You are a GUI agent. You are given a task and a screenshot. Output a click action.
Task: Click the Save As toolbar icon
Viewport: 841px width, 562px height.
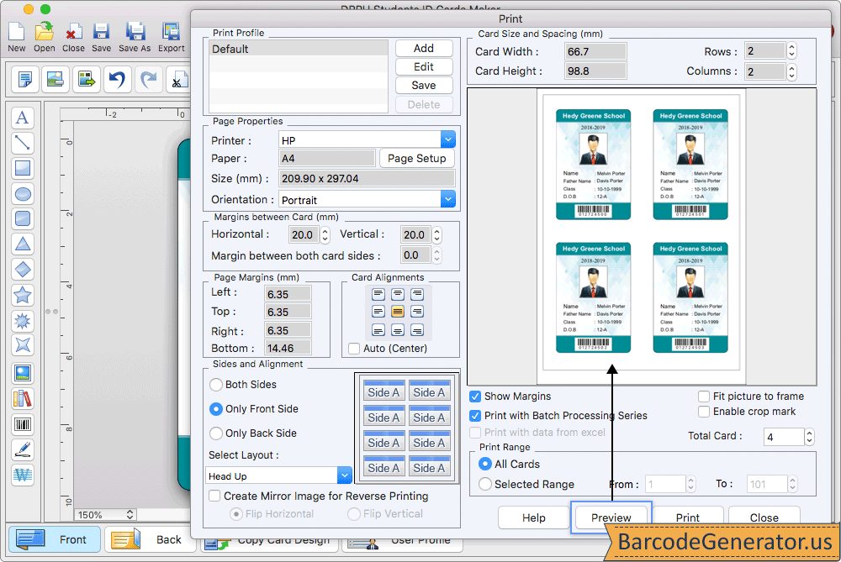135,32
